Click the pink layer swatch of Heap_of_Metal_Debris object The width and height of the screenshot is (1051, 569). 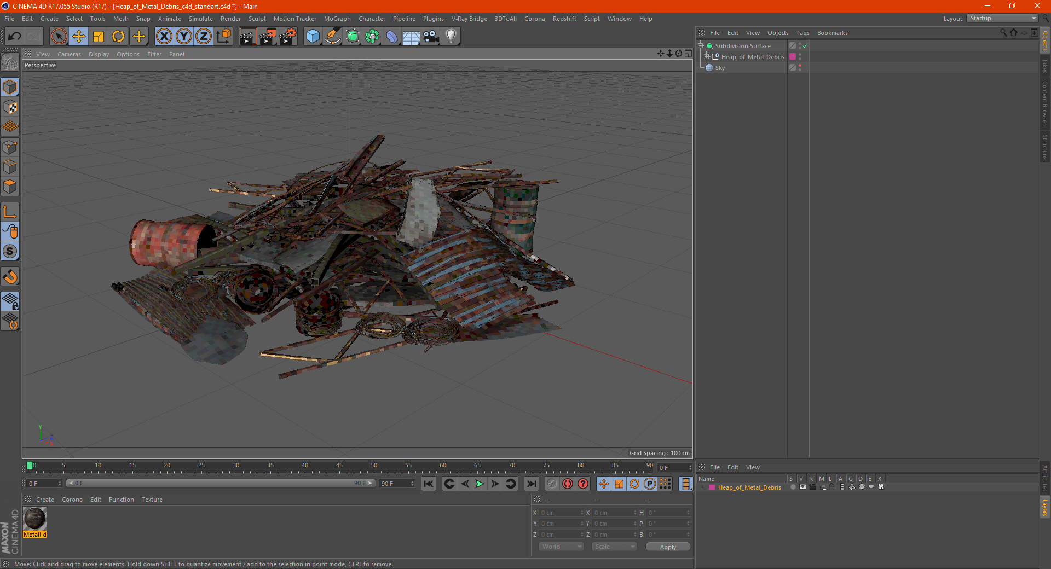(x=792, y=57)
